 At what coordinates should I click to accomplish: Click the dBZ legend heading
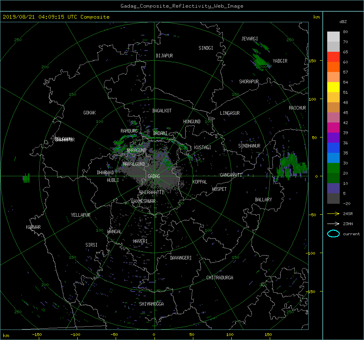pyautogui.click(x=343, y=22)
